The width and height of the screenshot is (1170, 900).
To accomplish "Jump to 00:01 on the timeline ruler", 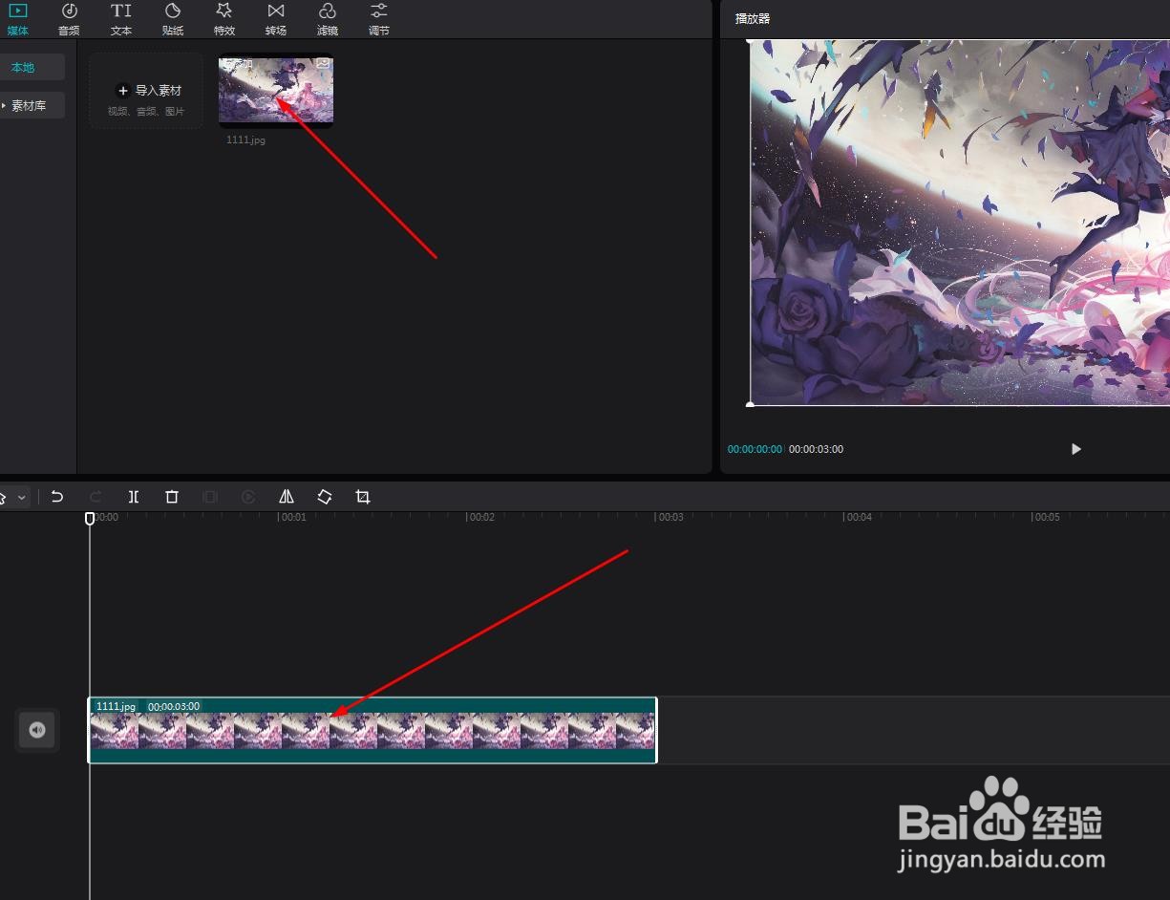I will (x=292, y=517).
